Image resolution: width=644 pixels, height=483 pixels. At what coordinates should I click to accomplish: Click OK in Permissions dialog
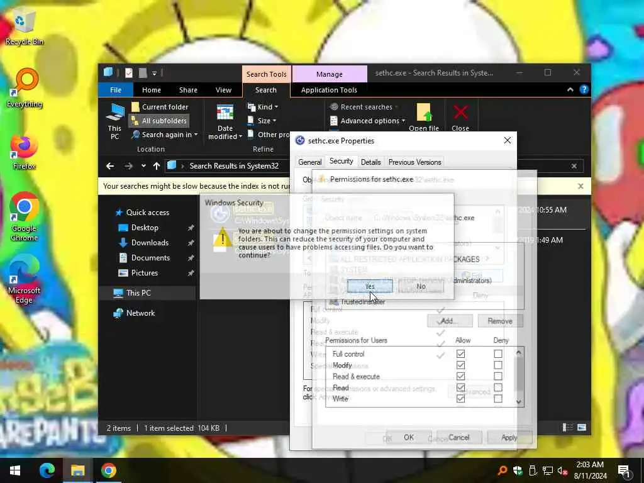[x=409, y=438]
